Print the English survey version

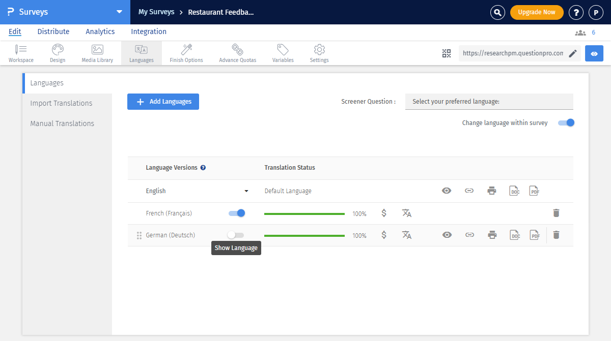click(491, 191)
